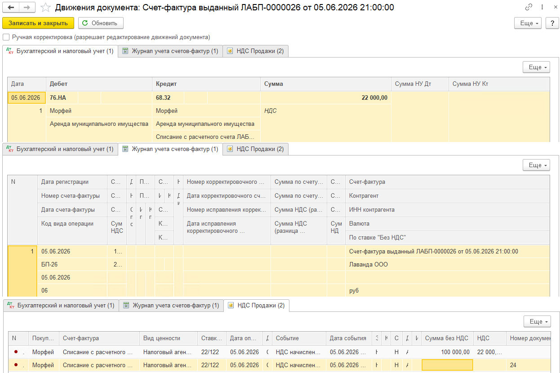Image resolution: width=560 pixels, height=373 pixels.
Task: Select the 22 000,… НДС cell
Action: coord(489,352)
